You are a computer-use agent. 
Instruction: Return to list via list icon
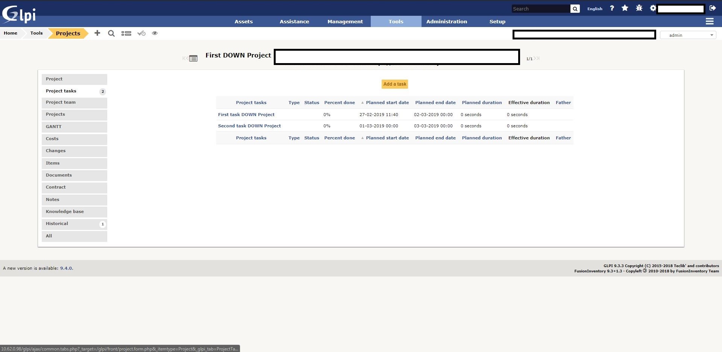coord(193,59)
